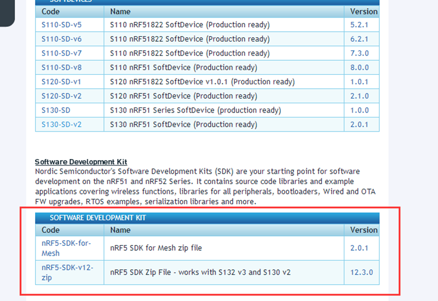Select version 7.3.0 link
The width and height of the screenshot is (438, 301).
[x=359, y=54]
